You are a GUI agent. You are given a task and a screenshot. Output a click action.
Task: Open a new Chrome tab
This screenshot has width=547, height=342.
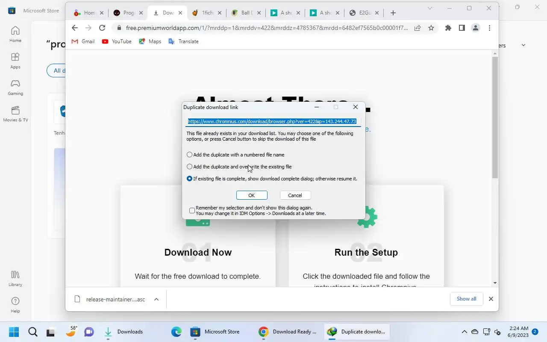coord(393,13)
